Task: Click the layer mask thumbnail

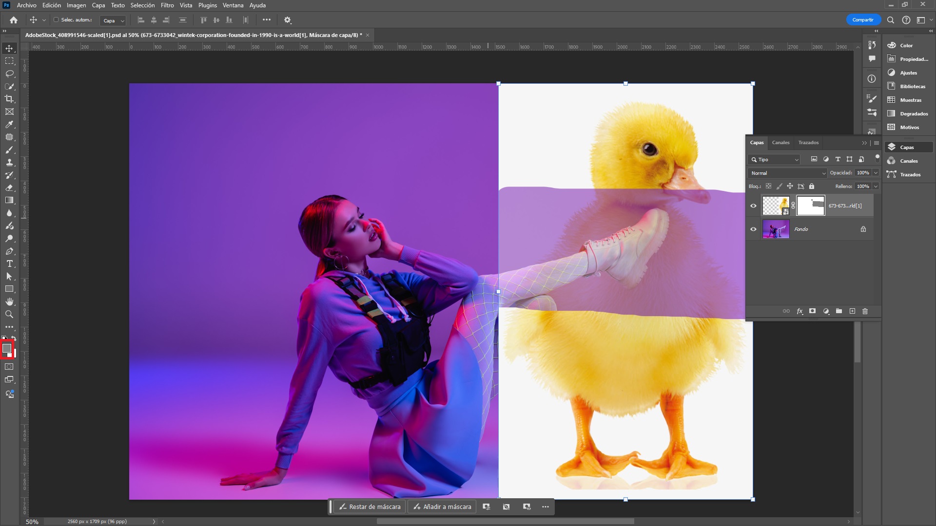Action: tap(810, 206)
